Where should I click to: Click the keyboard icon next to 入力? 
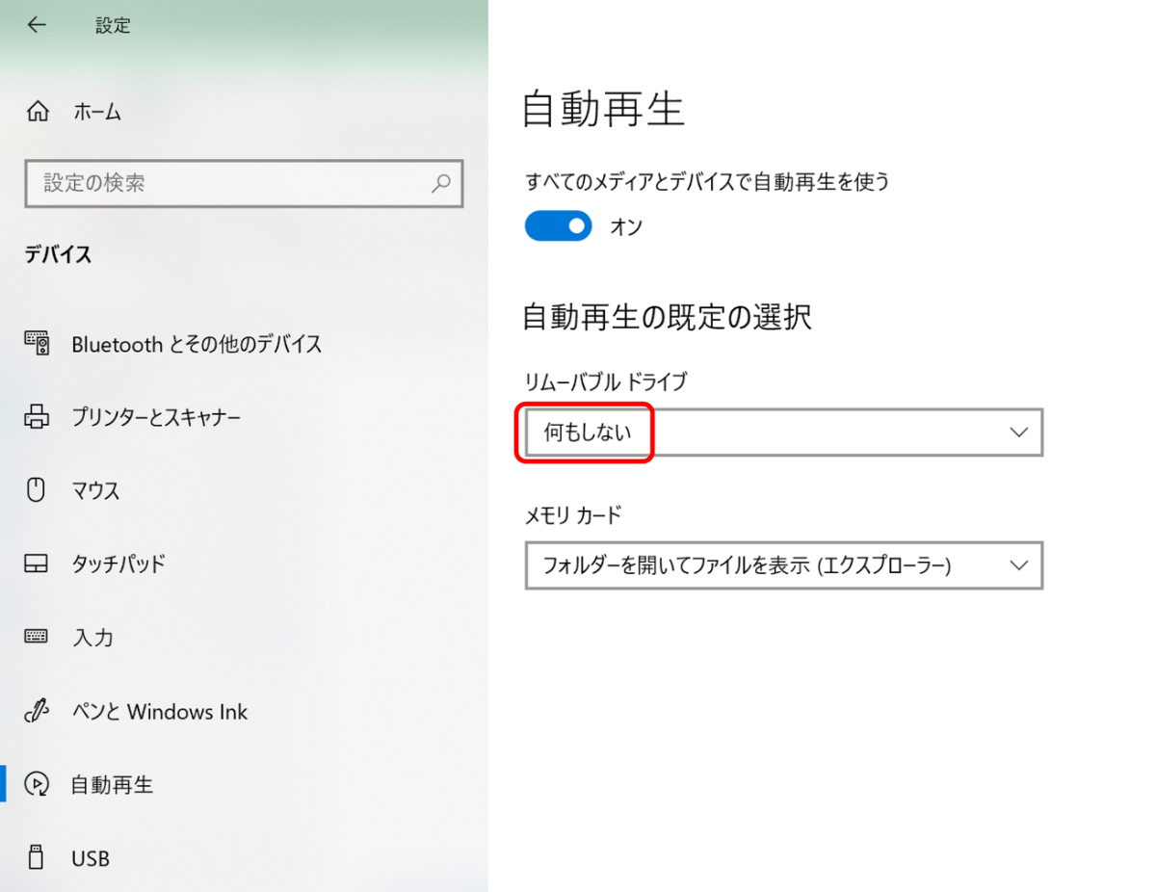click(36, 637)
